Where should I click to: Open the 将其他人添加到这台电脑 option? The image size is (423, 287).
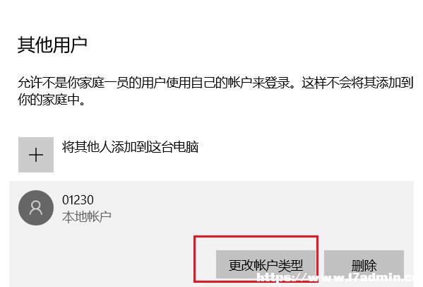click(131, 147)
